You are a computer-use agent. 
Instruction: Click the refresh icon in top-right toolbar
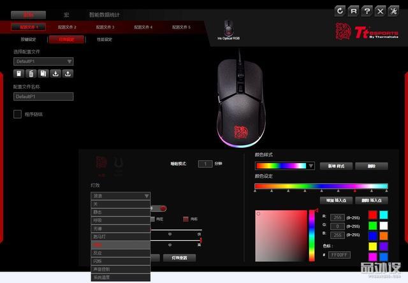click(x=340, y=11)
